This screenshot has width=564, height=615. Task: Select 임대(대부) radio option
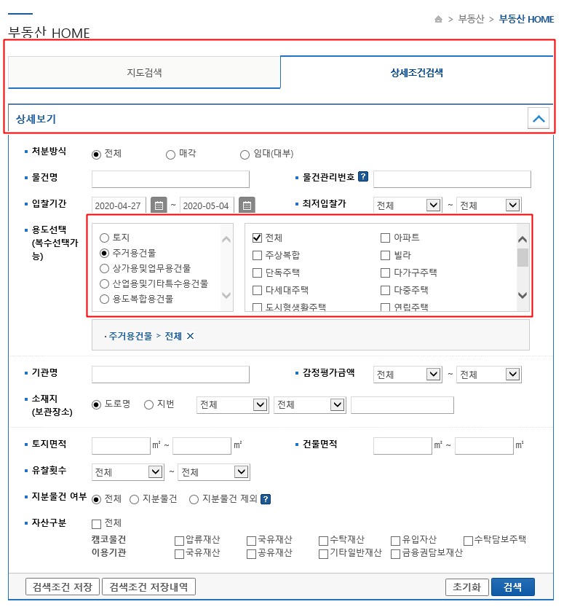(x=245, y=154)
